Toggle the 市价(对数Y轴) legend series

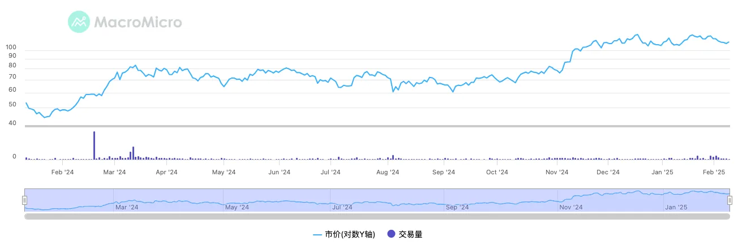(344, 234)
